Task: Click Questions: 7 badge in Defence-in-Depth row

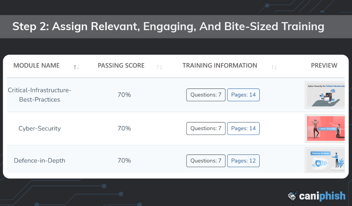Action: tap(206, 161)
